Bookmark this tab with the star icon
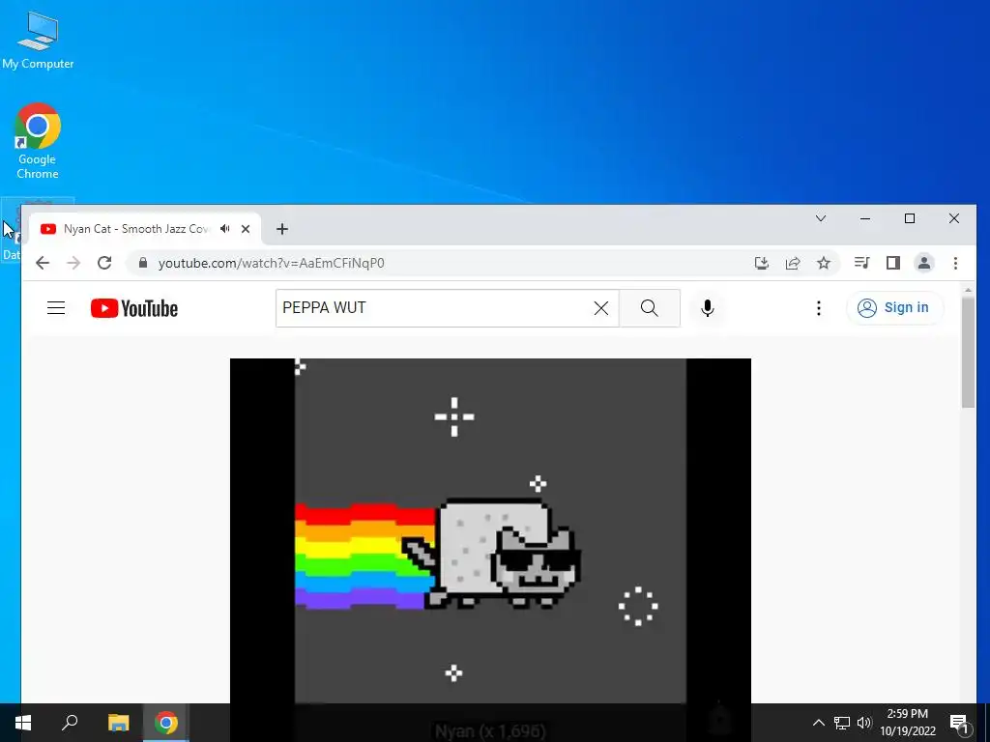This screenshot has height=742, width=990. coord(824,263)
